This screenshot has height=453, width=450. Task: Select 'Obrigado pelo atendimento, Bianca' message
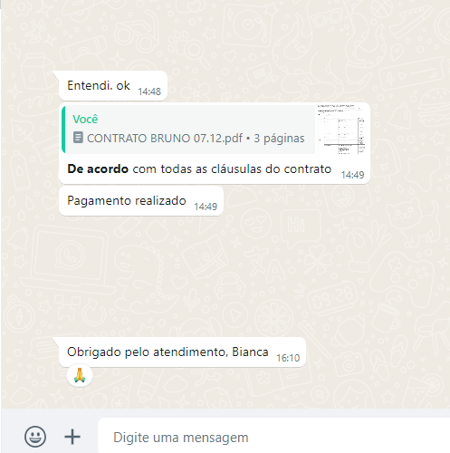pos(182,352)
